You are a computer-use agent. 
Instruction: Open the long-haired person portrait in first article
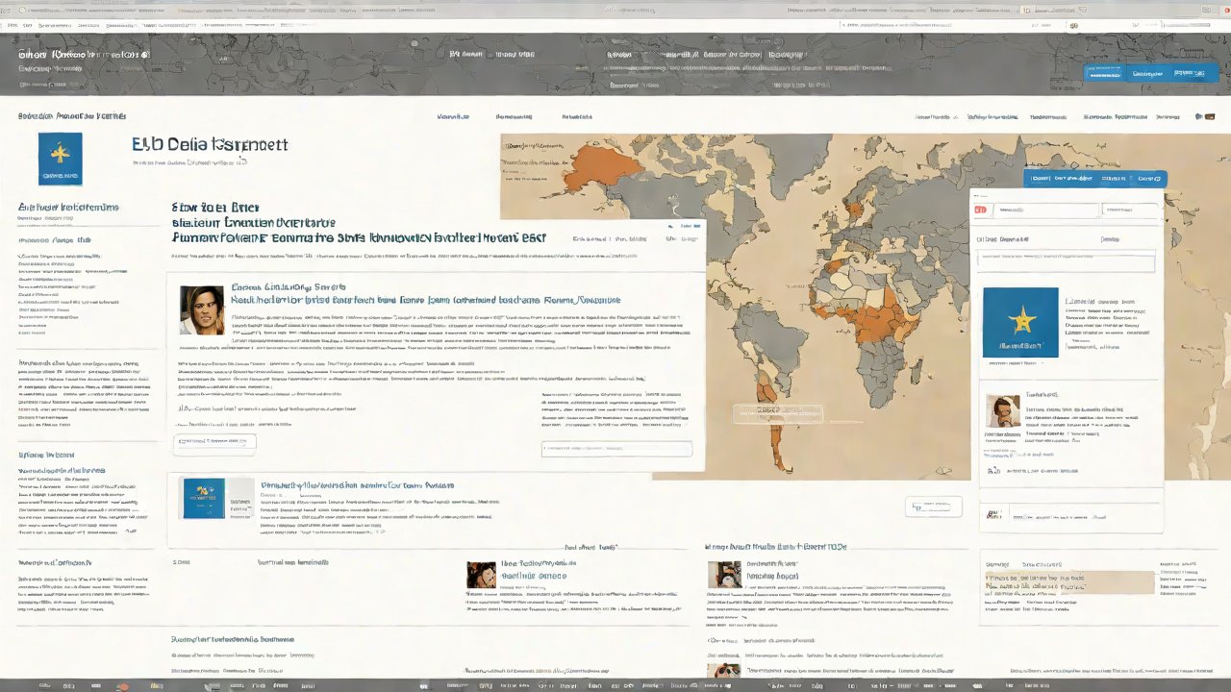(x=202, y=309)
